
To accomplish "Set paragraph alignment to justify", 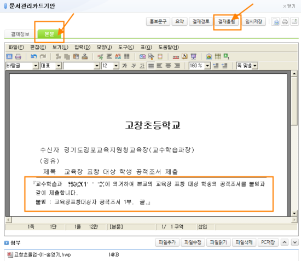I will click(151, 66).
